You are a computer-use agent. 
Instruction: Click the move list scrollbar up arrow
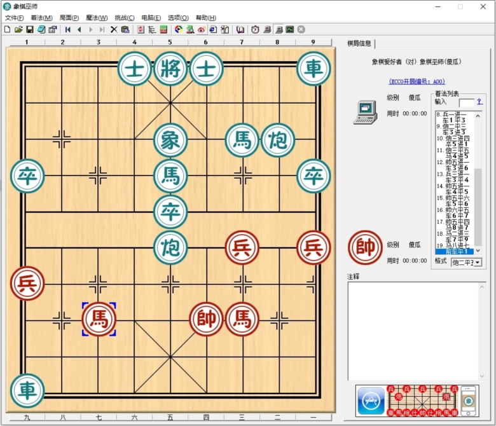478,115
